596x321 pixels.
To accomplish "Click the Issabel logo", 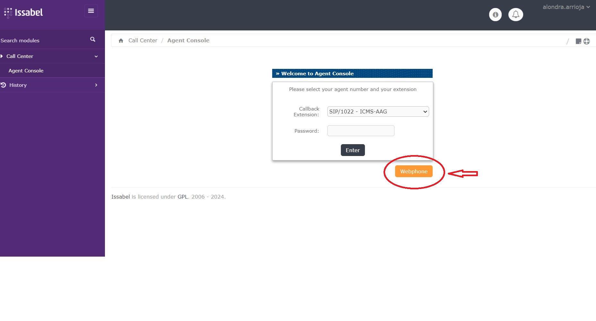I will pyautogui.click(x=23, y=12).
